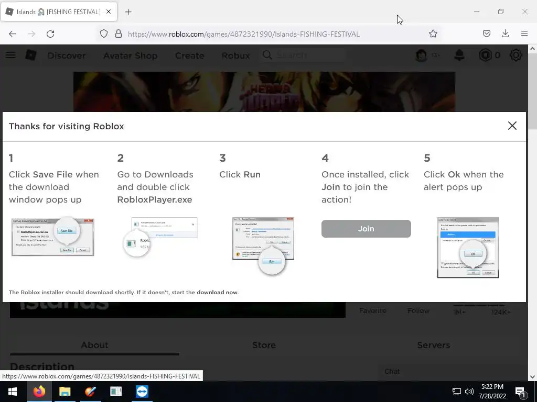The width and height of the screenshot is (537, 402).
Task: Click the download now link
Action: tap(217, 292)
